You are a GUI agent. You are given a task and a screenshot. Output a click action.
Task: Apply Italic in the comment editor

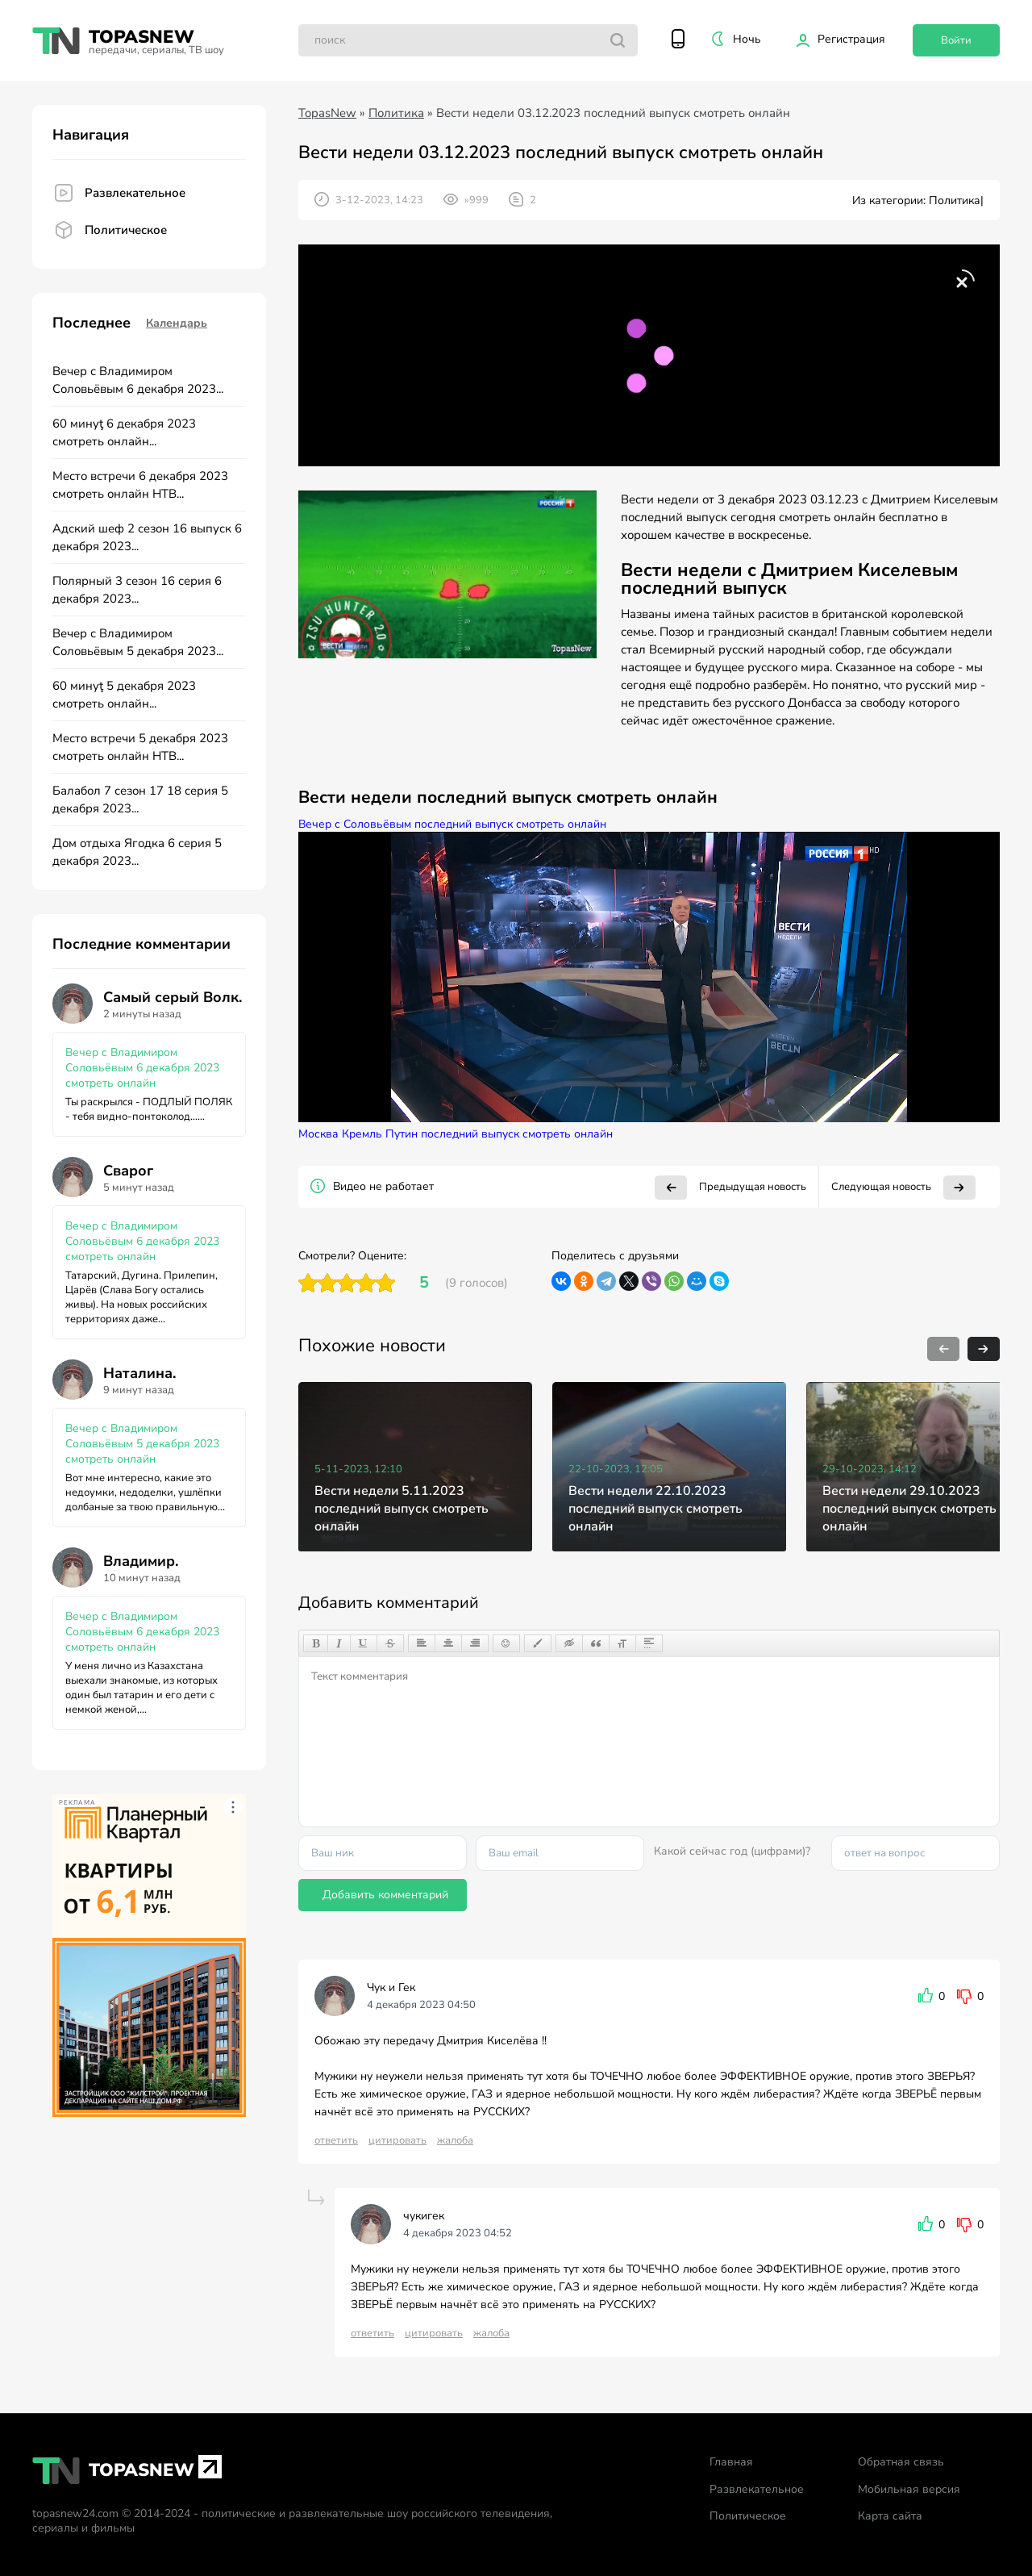point(339,1643)
